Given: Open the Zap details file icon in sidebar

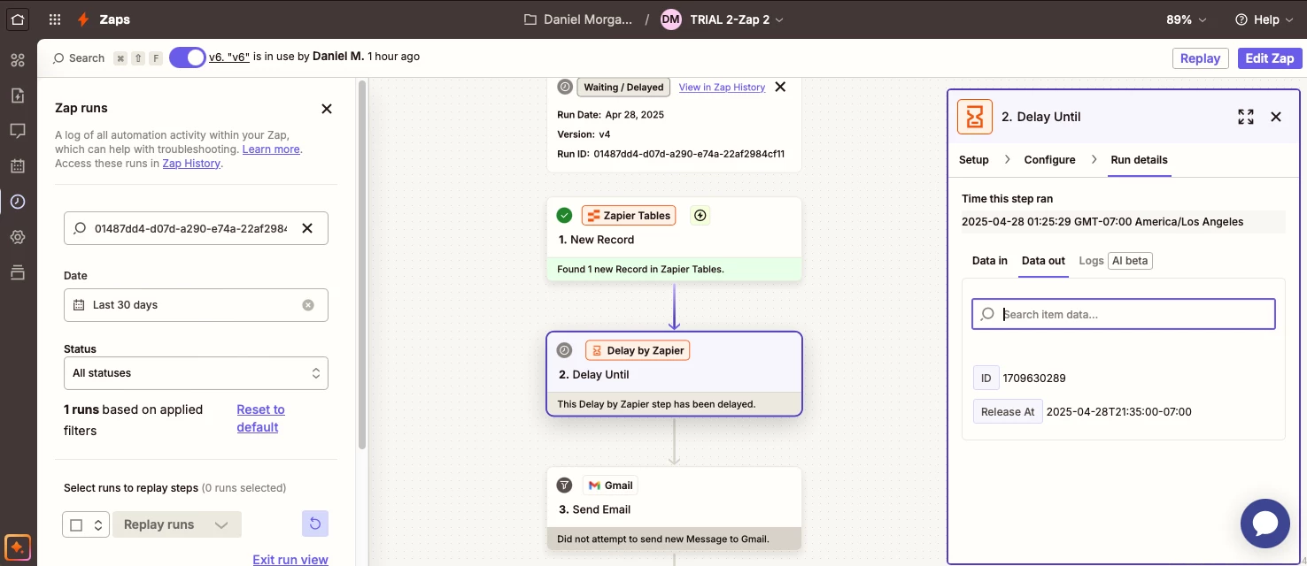Looking at the screenshot, I should click(x=18, y=96).
